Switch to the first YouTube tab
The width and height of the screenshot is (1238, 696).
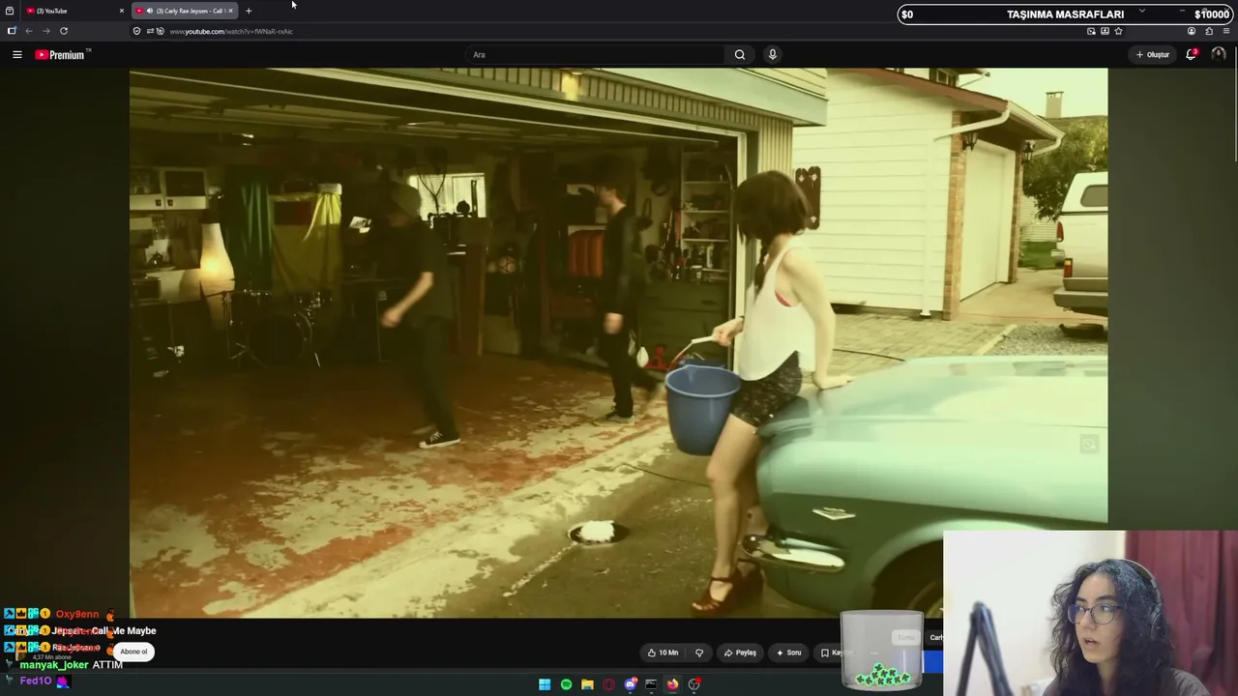pyautogui.click(x=73, y=11)
